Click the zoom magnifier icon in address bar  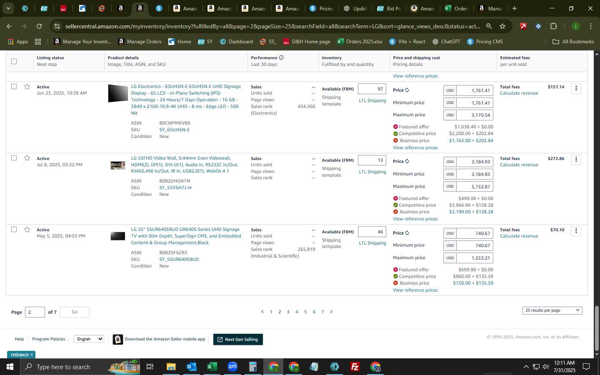489,26
